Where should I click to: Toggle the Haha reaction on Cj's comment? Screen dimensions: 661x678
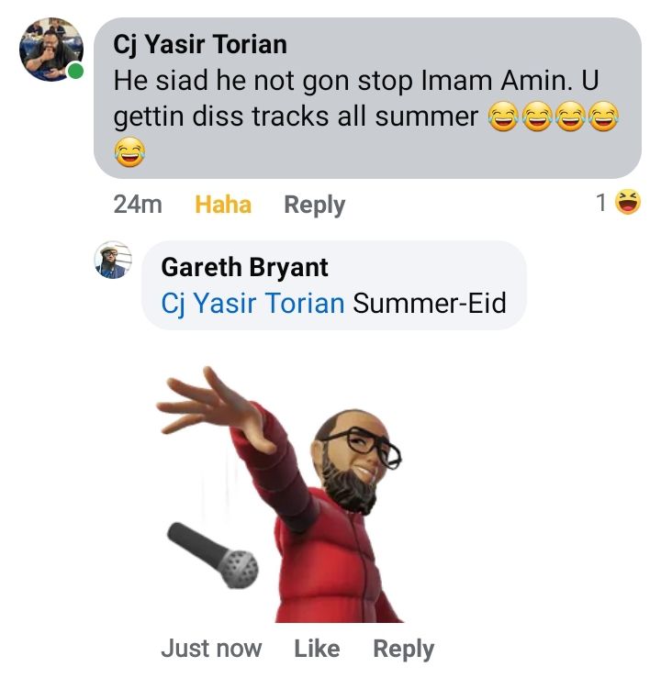coord(223,205)
